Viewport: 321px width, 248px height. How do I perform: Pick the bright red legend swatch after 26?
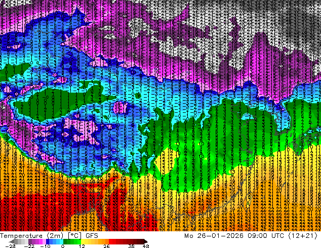click(x=110, y=241)
